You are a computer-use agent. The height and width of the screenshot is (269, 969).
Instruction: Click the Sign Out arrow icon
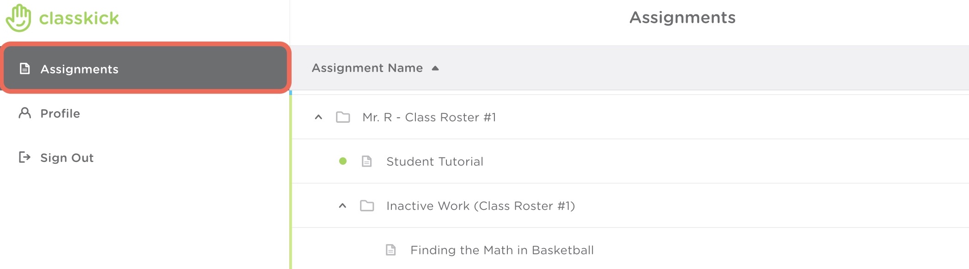pyautogui.click(x=24, y=157)
